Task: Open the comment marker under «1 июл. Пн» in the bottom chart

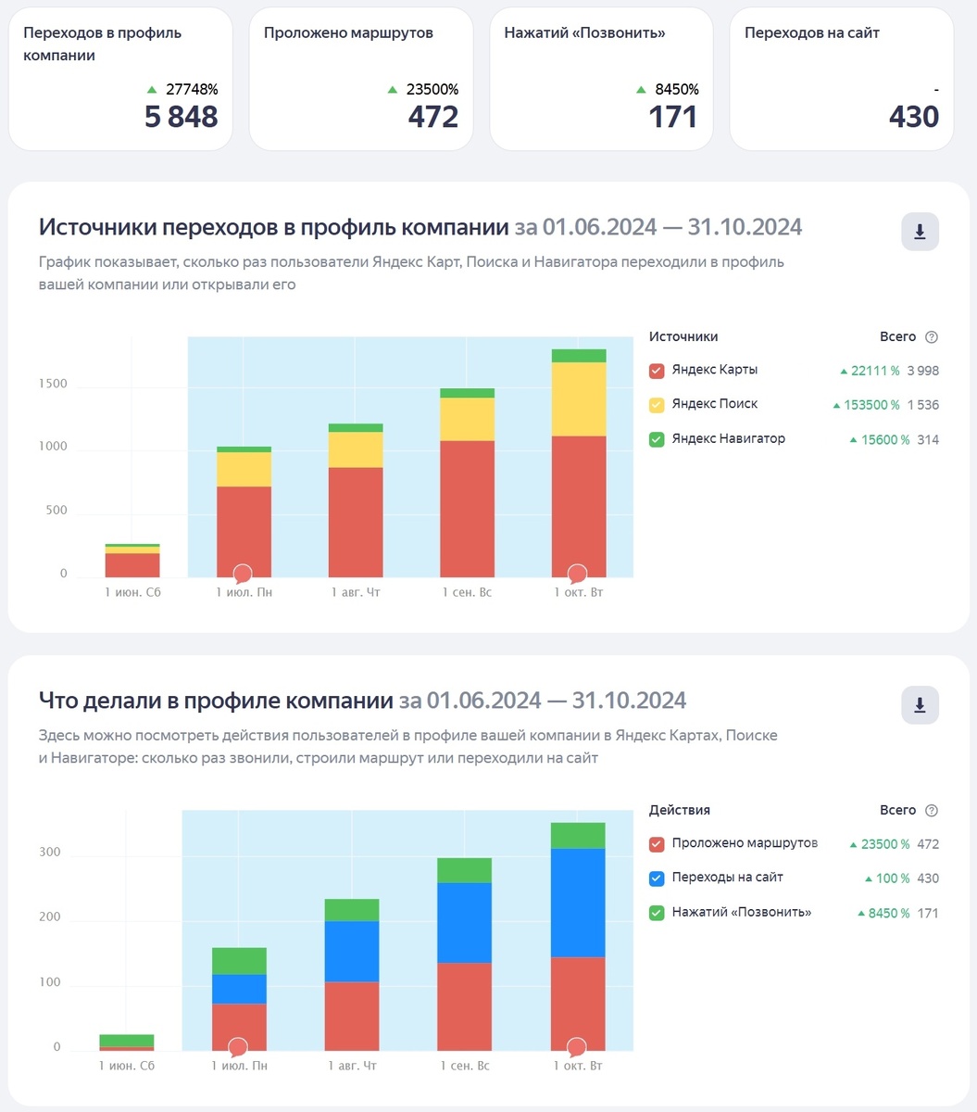Action: point(237,1047)
